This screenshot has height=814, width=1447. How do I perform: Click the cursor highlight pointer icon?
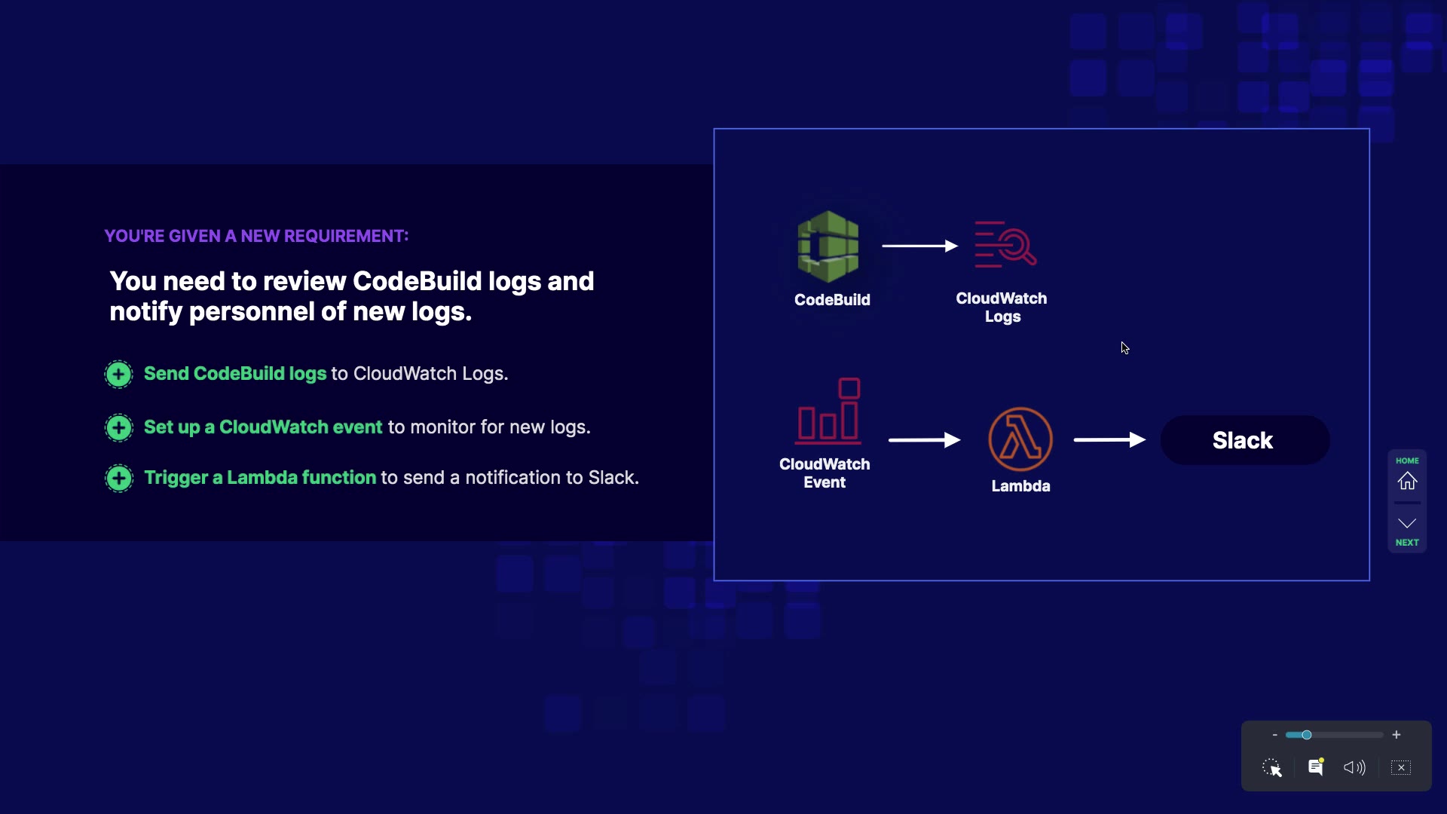pos(1272,768)
